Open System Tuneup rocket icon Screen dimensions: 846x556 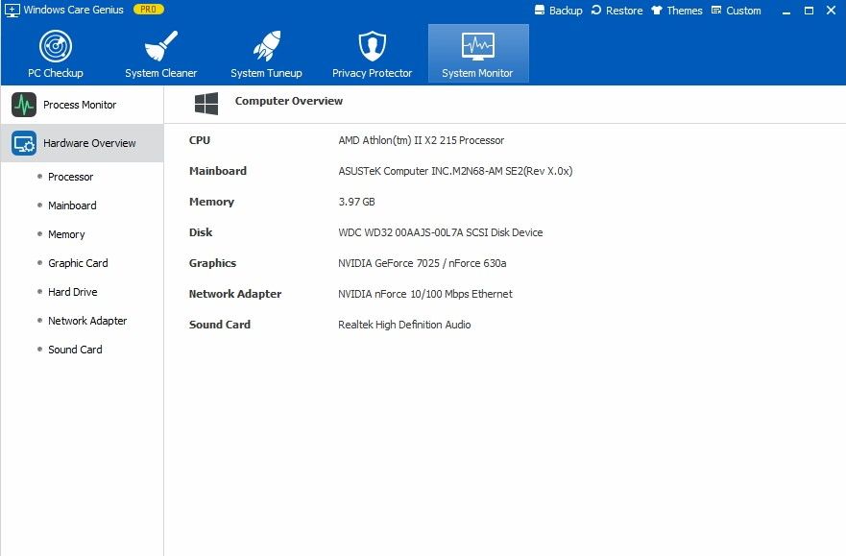[x=267, y=46]
